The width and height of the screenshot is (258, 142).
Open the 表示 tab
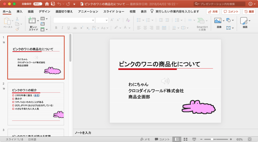point(144,12)
